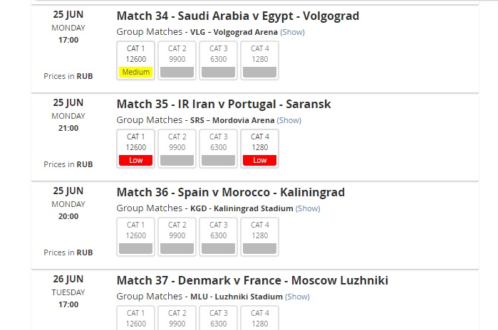
Task: Open Show link for Luzhniki Stadium
Action: coord(297,297)
